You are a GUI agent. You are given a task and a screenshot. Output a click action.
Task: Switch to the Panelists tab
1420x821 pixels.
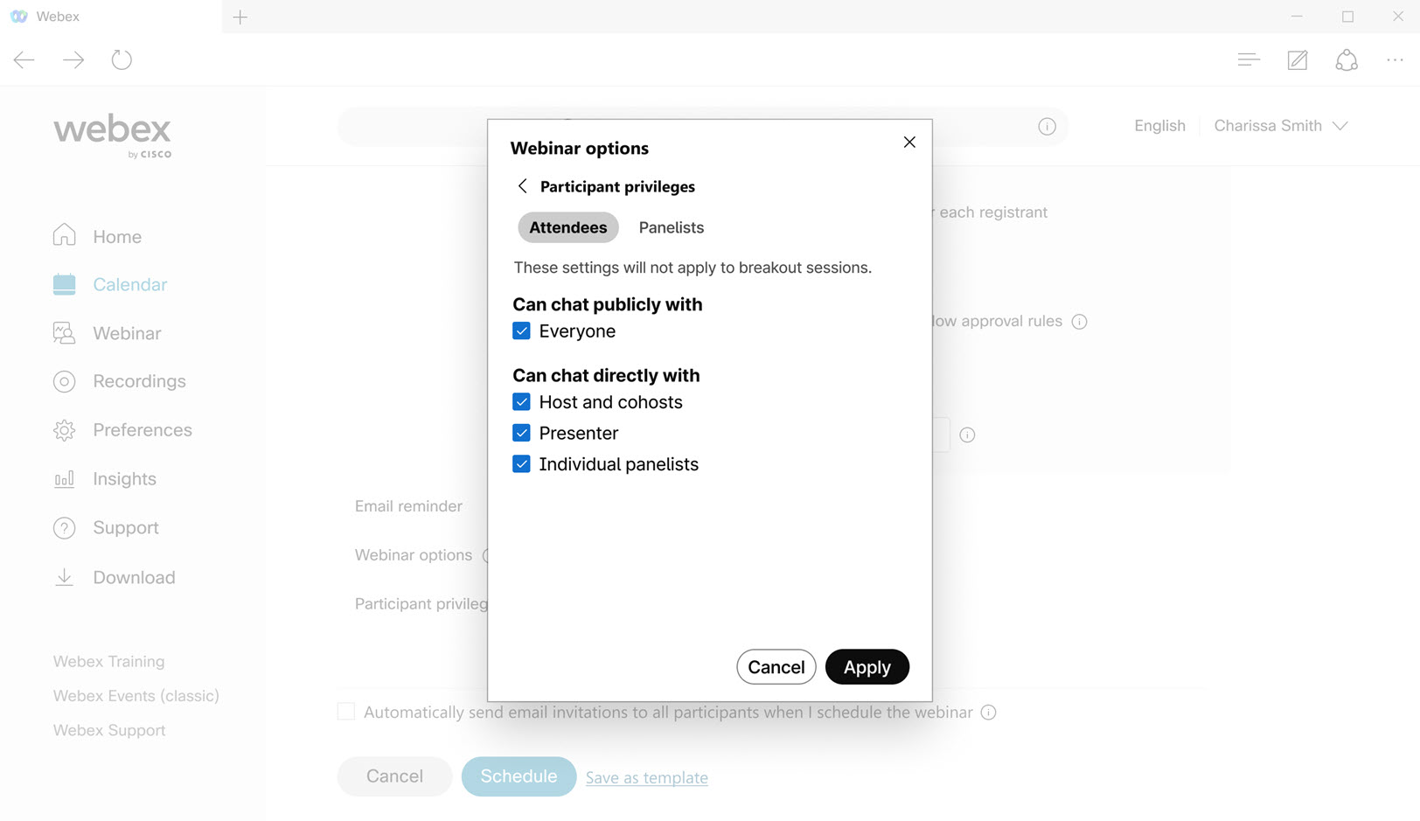point(672,227)
